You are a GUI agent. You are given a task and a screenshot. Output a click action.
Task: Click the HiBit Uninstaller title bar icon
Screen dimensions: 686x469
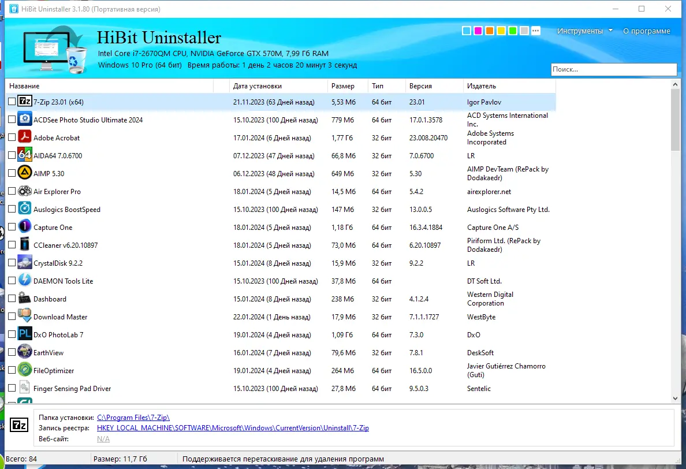click(x=14, y=9)
